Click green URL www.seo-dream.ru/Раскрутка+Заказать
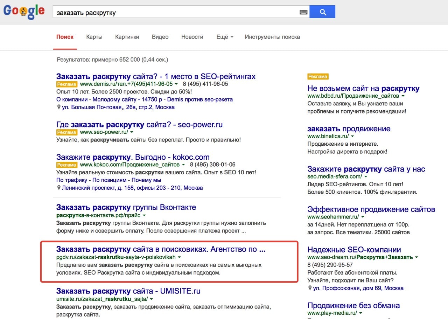Viewport: 448px width, 319px height. (360, 257)
